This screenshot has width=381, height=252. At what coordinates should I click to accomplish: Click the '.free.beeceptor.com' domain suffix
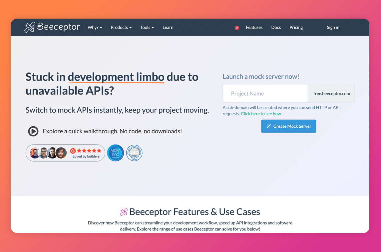(x=331, y=93)
